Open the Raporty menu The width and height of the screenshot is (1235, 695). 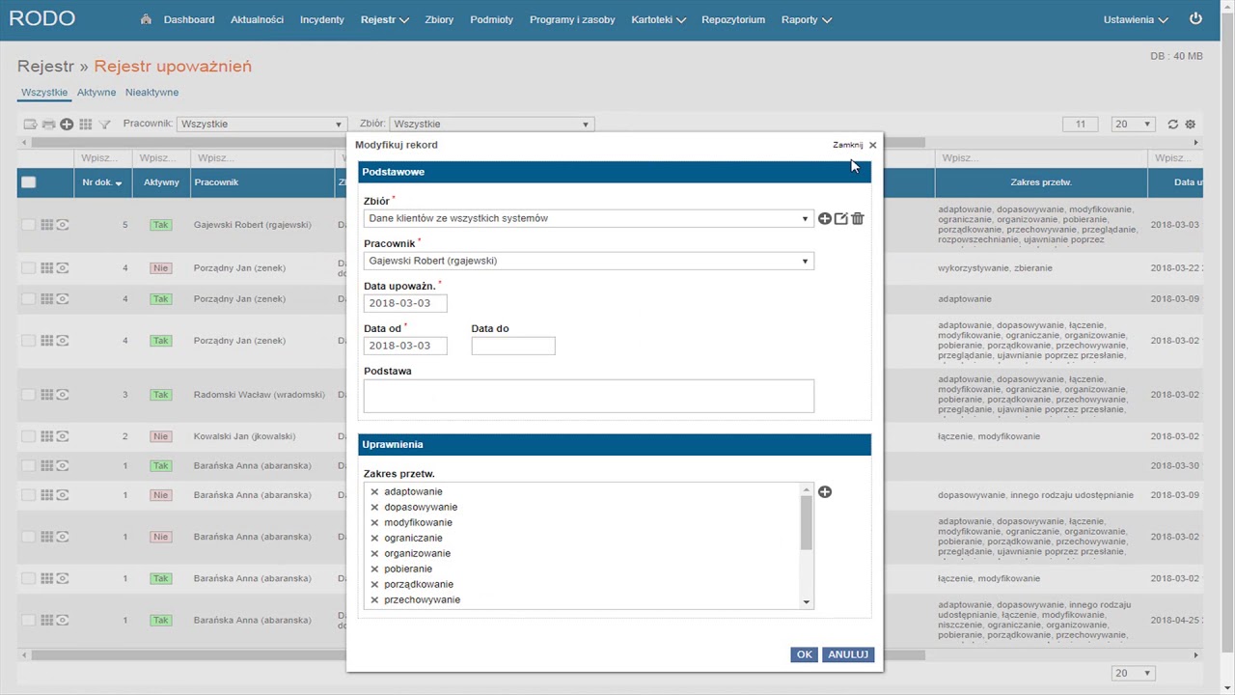(x=807, y=19)
